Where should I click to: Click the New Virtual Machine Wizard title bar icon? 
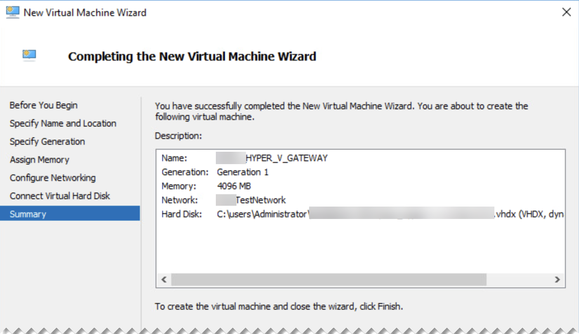pyautogui.click(x=12, y=12)
